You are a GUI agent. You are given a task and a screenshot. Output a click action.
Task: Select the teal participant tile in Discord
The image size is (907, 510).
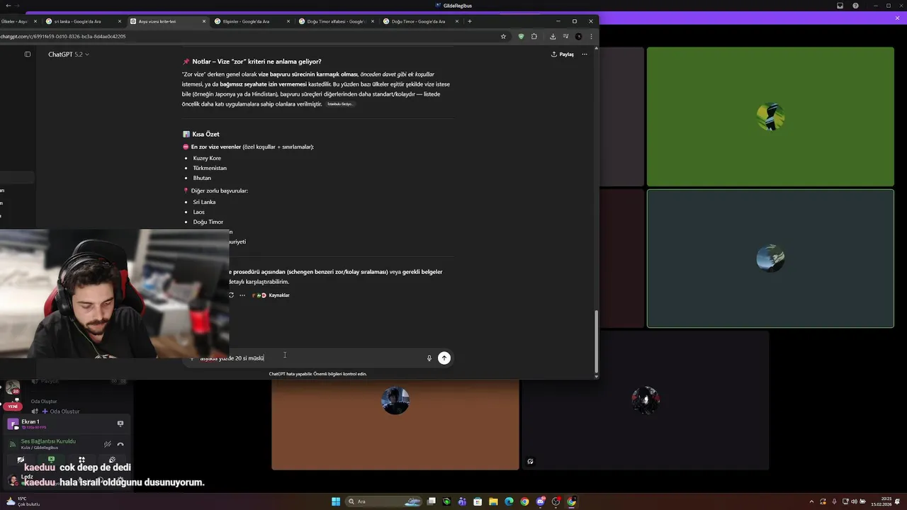pos(770,259)
